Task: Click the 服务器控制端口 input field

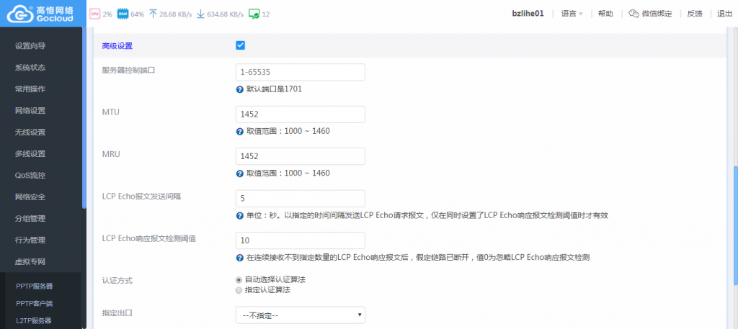Action: (300, 73)
